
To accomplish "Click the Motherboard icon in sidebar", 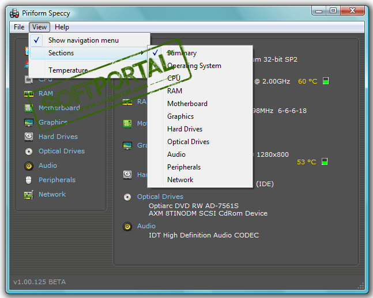I will coord(28,108).
